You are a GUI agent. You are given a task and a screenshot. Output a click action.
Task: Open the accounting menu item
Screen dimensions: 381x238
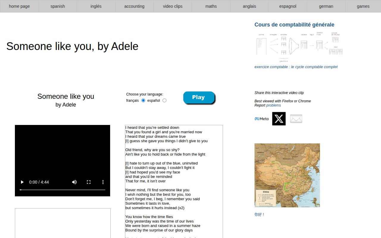(x=134, y=6)
